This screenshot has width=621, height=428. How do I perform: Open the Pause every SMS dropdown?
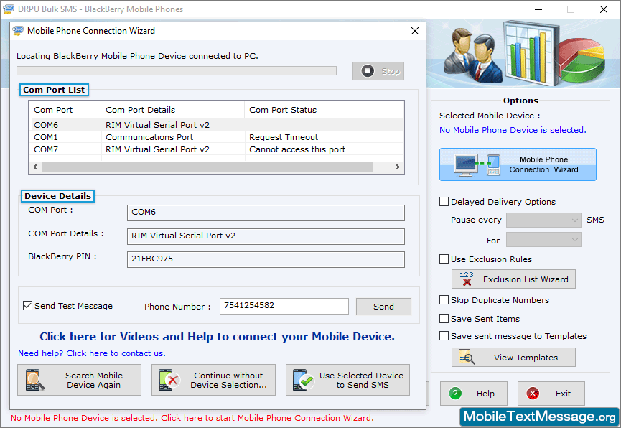coord(543,220)
